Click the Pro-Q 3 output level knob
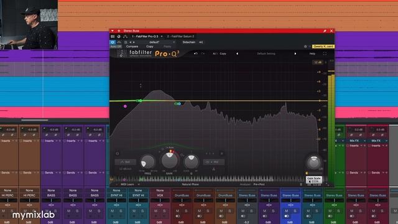The image size is (398, 224). click(x=313, y=162)
